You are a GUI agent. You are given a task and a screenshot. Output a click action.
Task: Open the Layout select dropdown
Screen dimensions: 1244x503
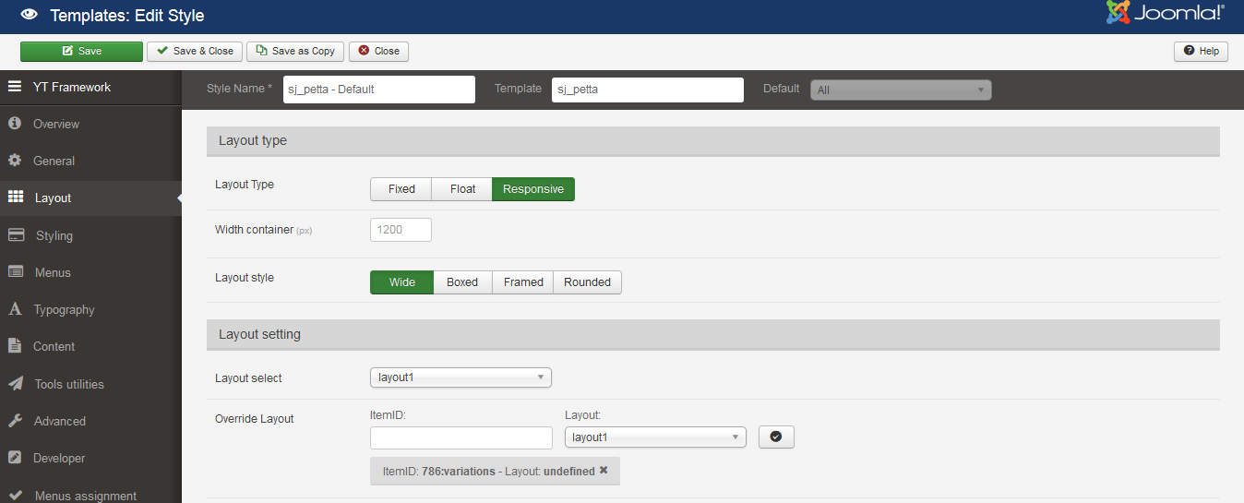point(461,377)
